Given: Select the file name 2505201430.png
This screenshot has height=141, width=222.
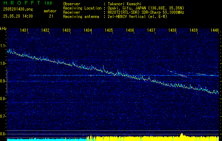Looking at the screenshot, I should [x=18, y=9].
